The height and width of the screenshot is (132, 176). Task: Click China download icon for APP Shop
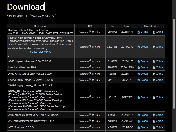[x=154, y=127]
